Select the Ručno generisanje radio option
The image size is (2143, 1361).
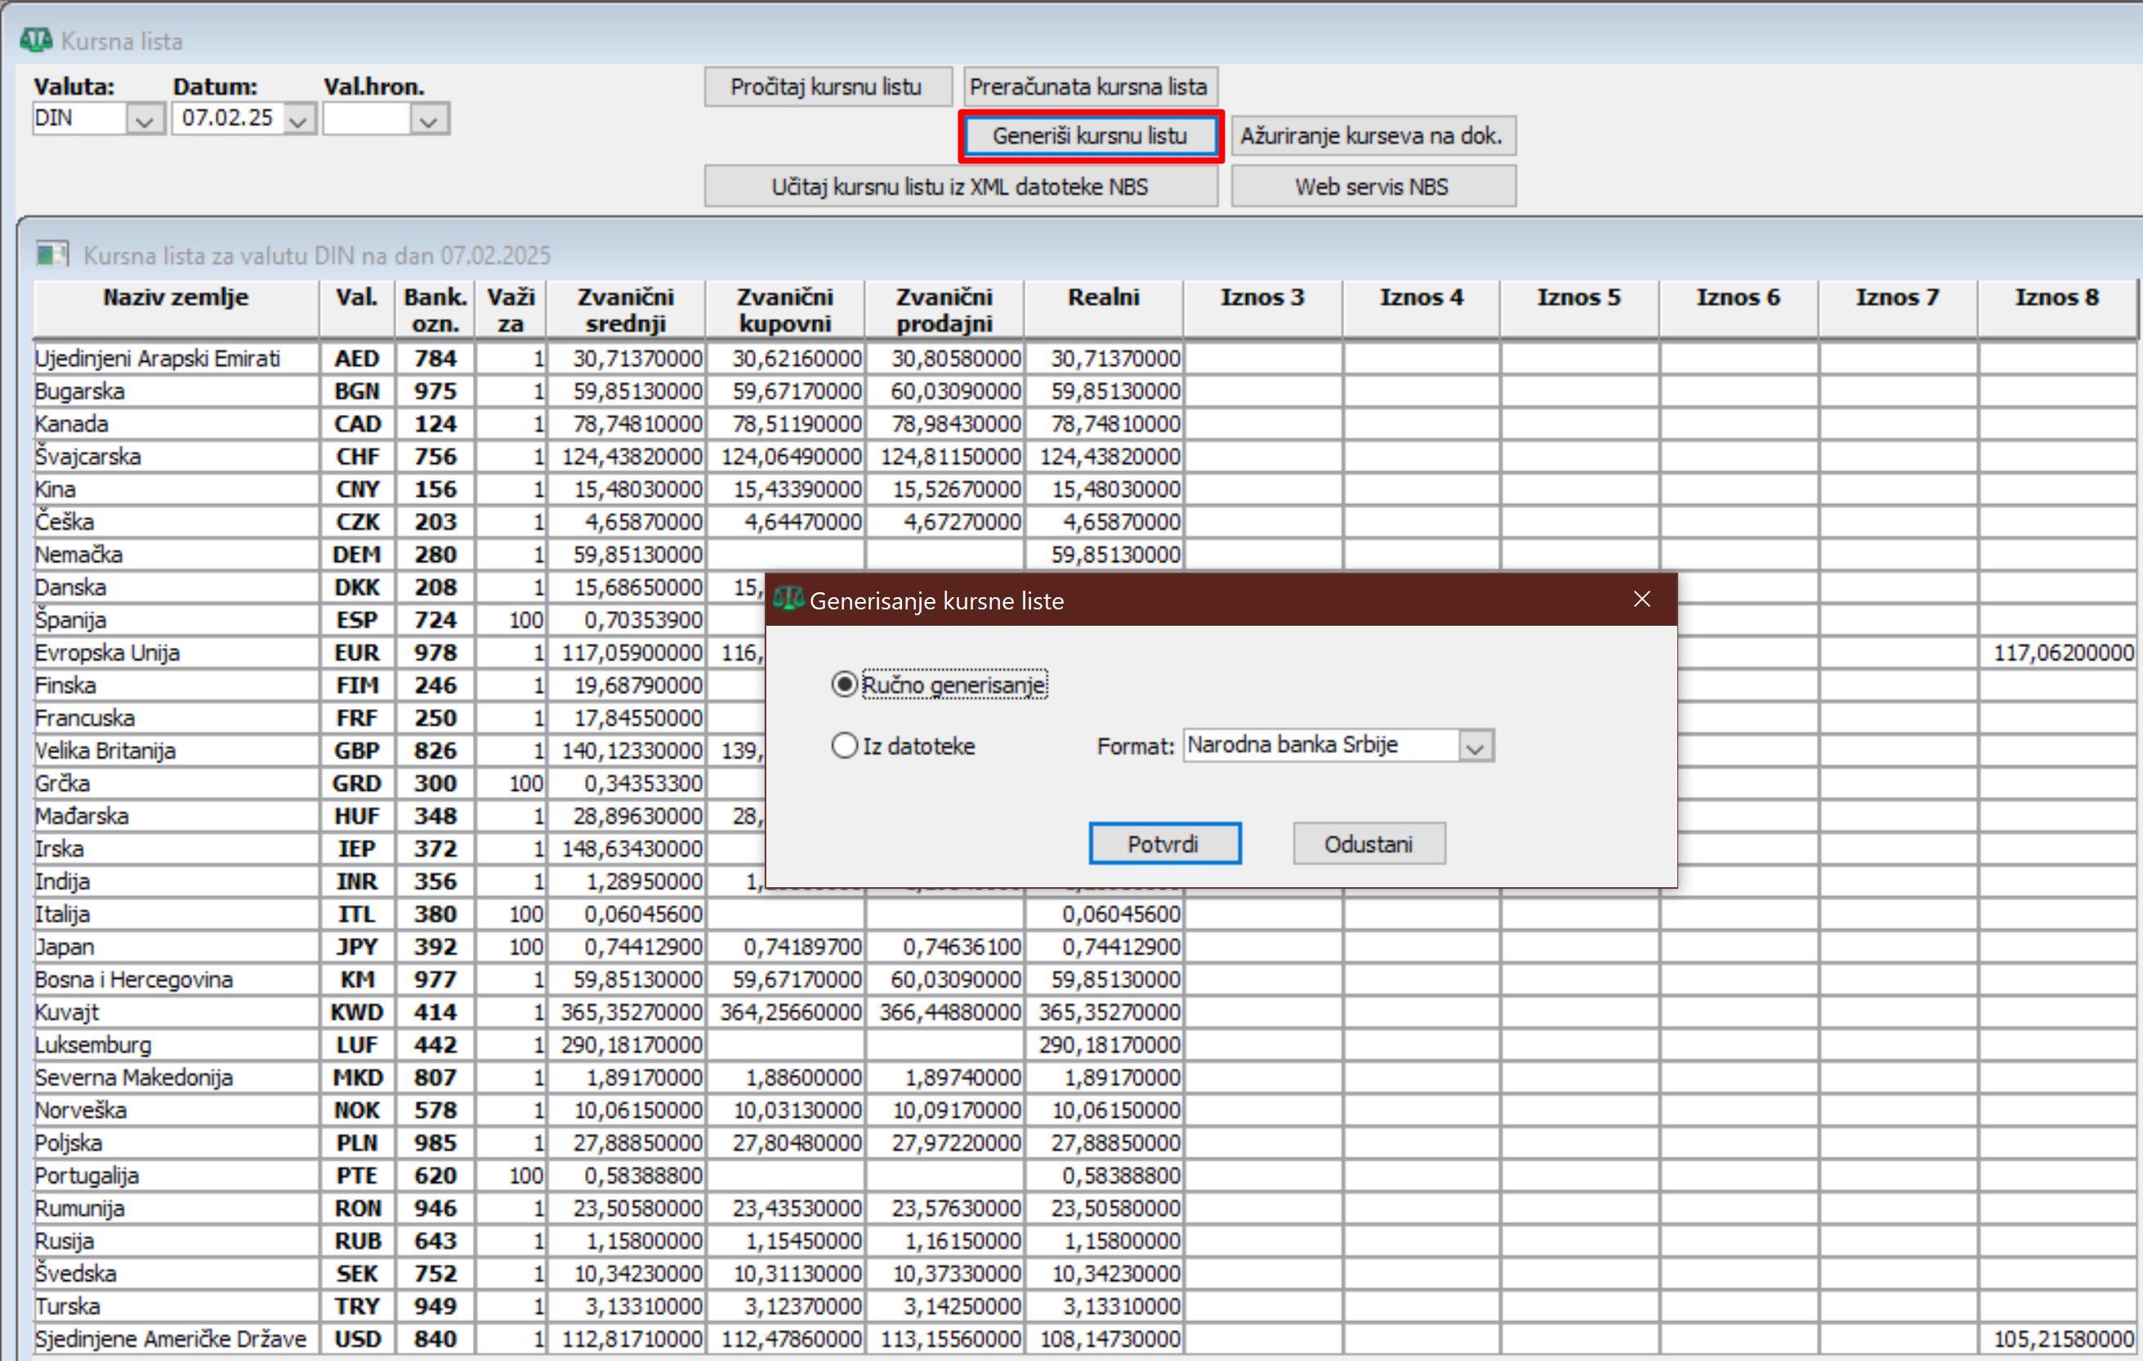pyautogui.click(x=844, y=684)
